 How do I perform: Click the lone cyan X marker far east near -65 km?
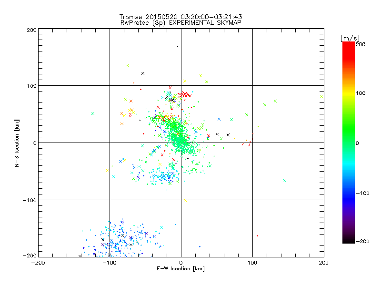(x=285, y=181)
